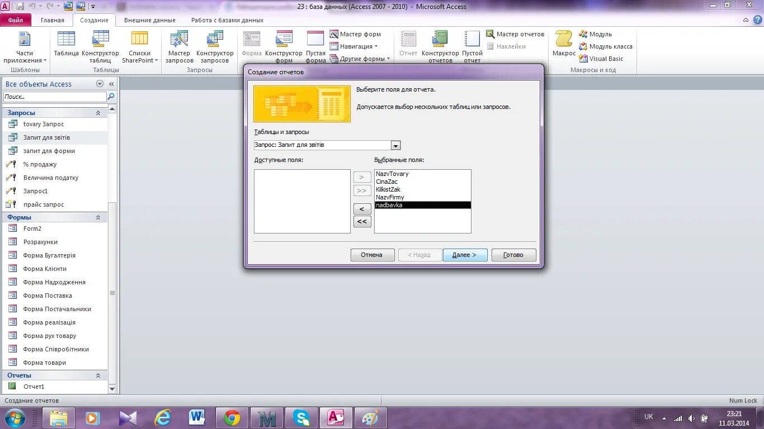This screenshot has height=429, width=764.
Task: Click Report Design (Конструктор отчетов)
Action: pos(440,47)
